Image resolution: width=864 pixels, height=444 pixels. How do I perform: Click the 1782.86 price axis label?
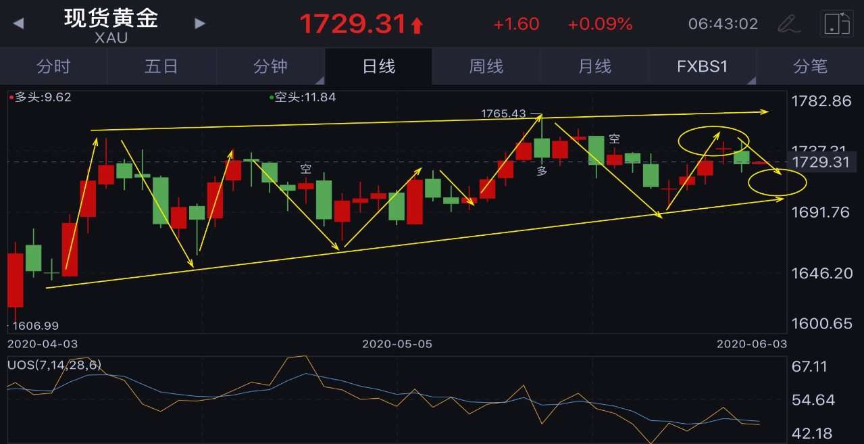(x=821, y=101)
